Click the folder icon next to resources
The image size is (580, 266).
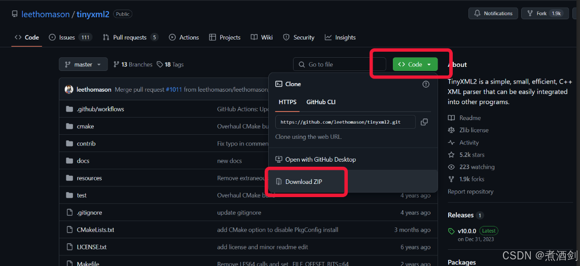click(x=69, y=178)
